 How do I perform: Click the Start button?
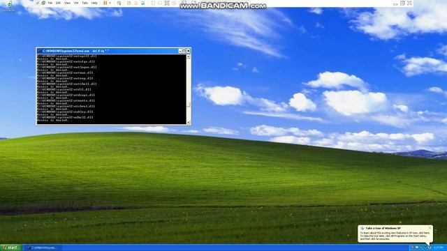click(10, 248)
